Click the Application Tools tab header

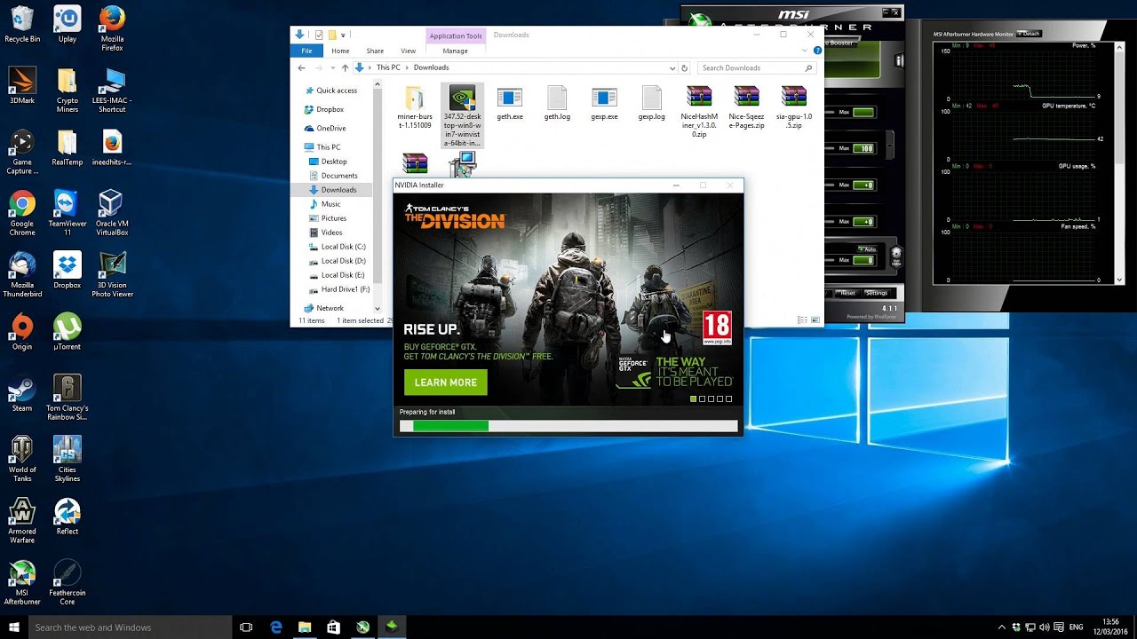point(456,35)
